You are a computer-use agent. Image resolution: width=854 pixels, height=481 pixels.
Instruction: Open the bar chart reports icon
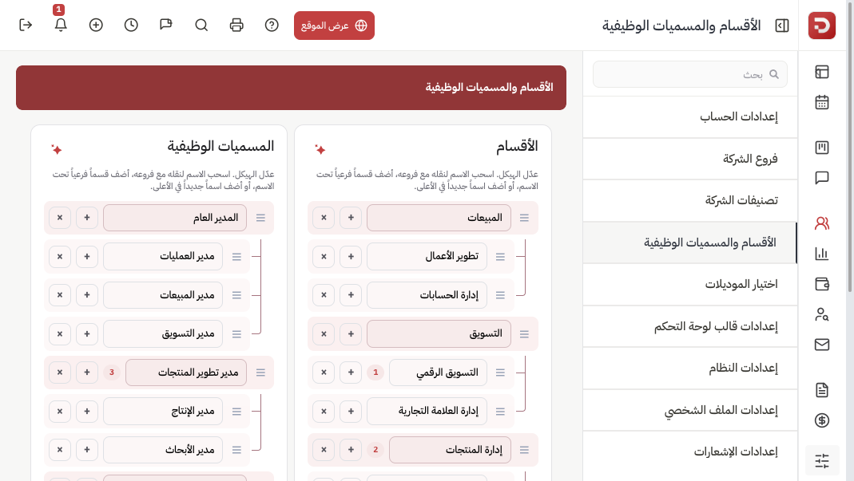pyautogui.click(x=822, y=253)
